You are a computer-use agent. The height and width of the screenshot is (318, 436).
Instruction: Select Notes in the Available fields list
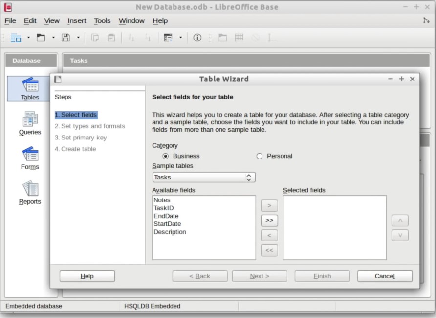[x=162, y=200]
